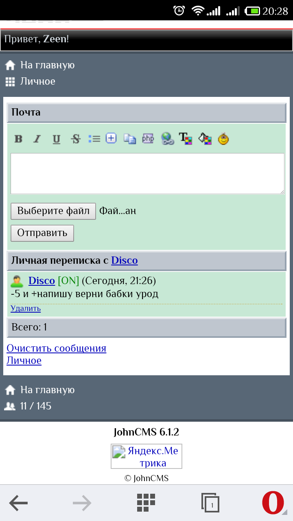Tap the battery icon in status bar
This screenshot has height=521, width=293.
(x=252, y=11)
